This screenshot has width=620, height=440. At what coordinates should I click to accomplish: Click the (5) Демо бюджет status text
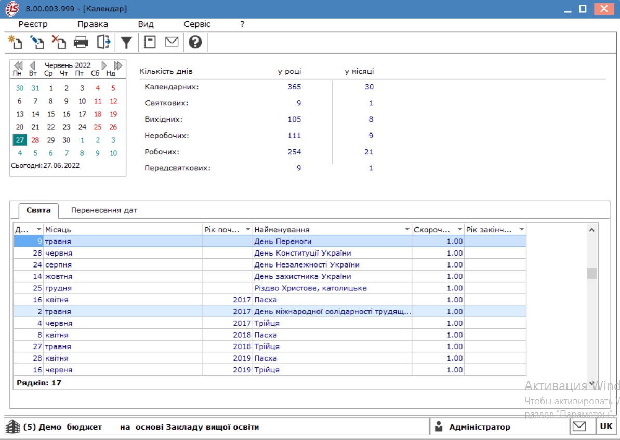tap(62, 427)
